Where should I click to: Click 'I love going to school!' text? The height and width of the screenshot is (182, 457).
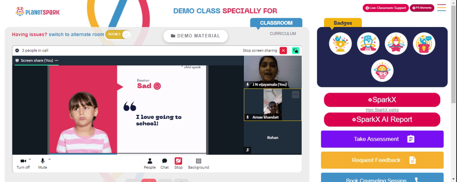coord(159,120)
